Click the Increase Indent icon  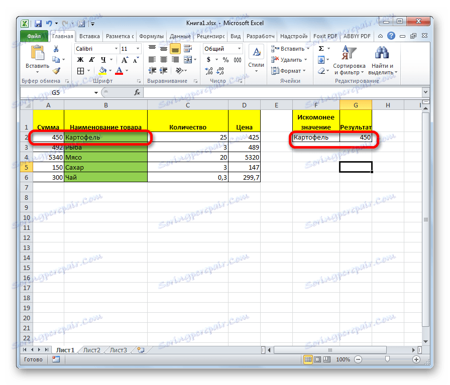click(164, 71)
